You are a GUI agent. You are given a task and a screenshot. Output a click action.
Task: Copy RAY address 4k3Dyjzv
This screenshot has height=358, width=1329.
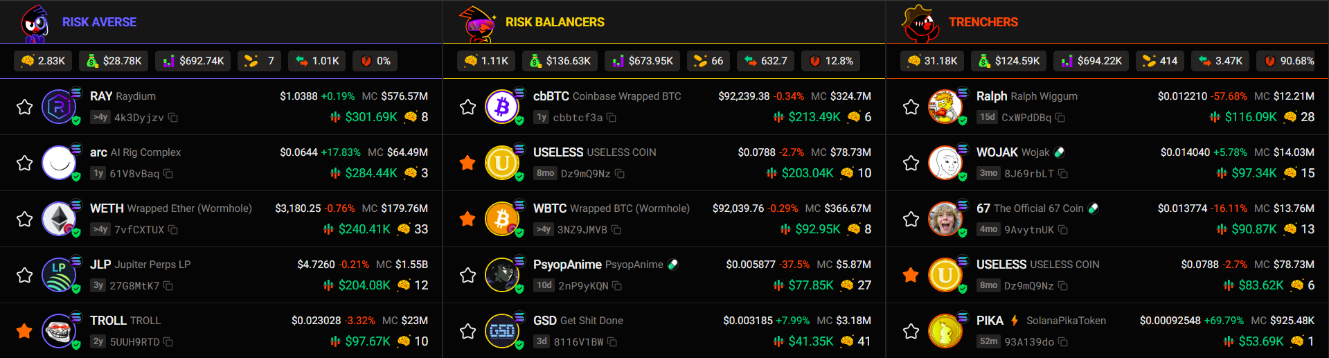(x=173, y=118)
